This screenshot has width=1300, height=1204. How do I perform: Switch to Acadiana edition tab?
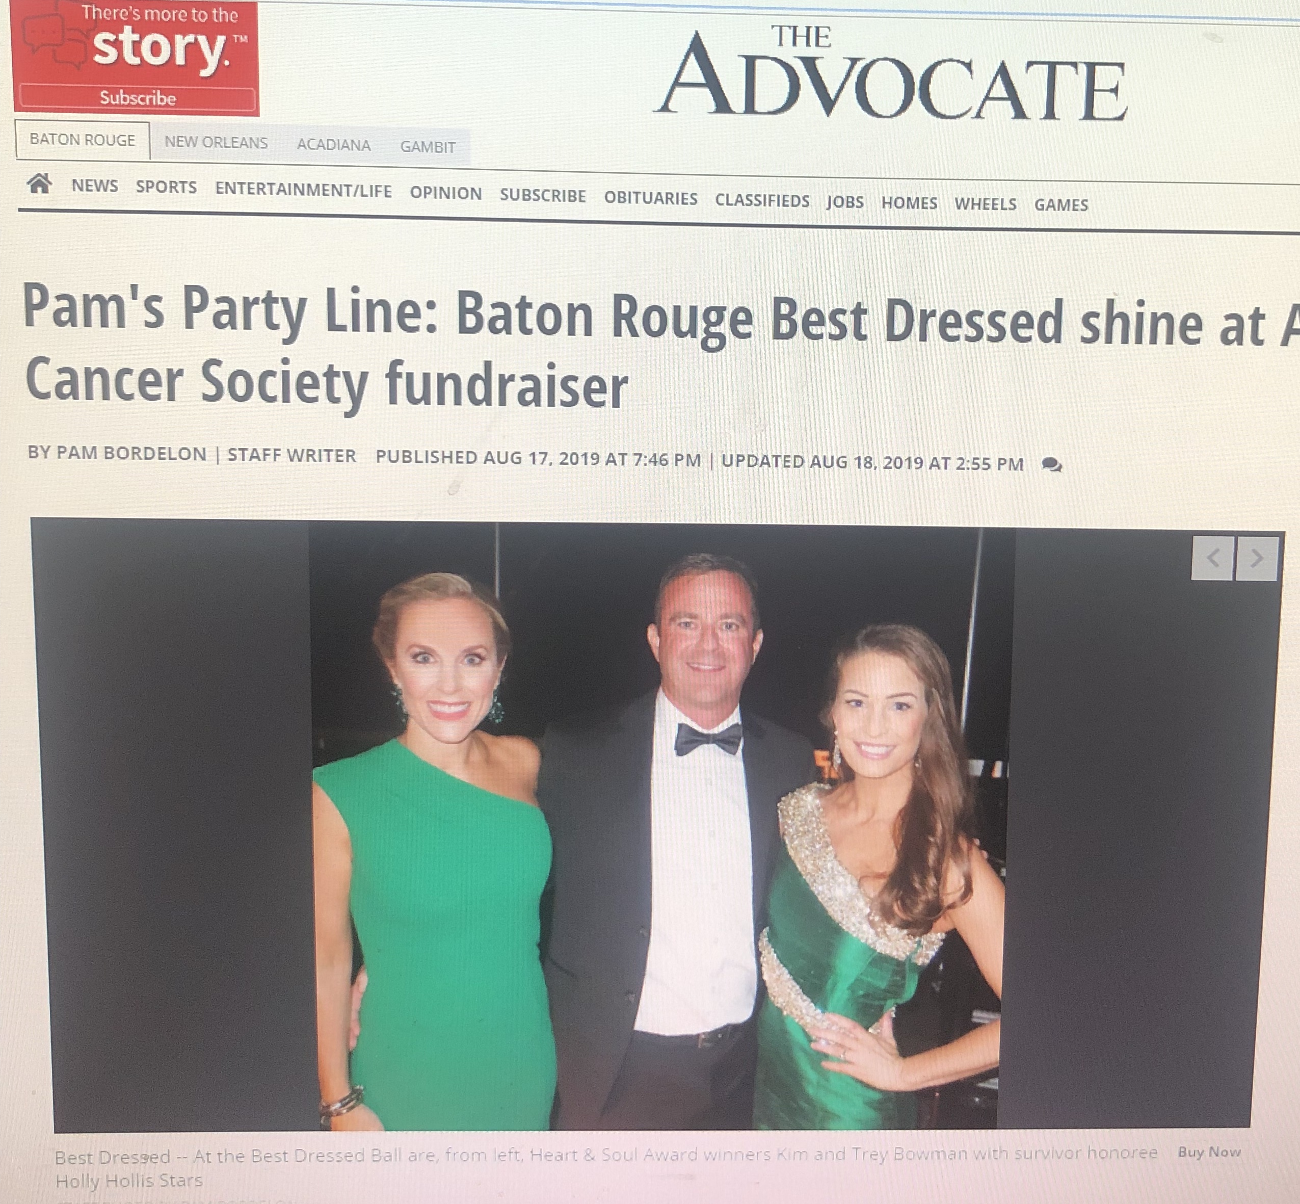333,145
